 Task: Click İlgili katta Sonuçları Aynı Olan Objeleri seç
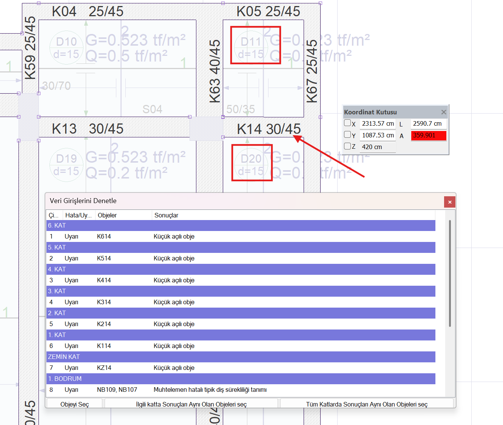[191, 404]
